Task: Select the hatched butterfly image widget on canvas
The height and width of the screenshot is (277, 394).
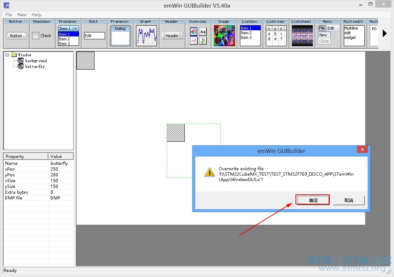Action: pos(176,133)
